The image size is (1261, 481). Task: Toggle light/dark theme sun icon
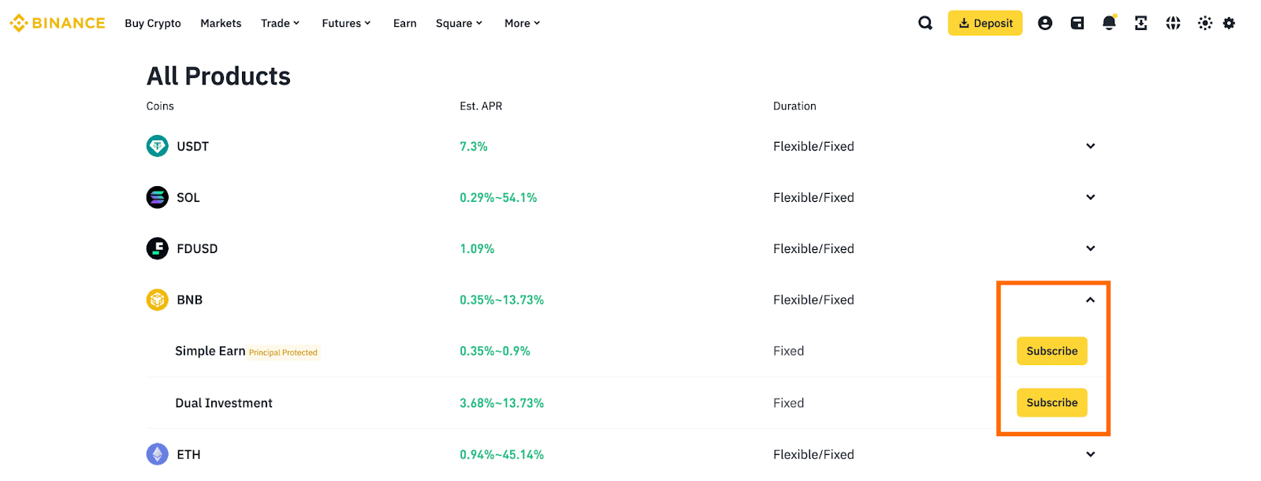pyautogui.click(x=1205, y=24)
